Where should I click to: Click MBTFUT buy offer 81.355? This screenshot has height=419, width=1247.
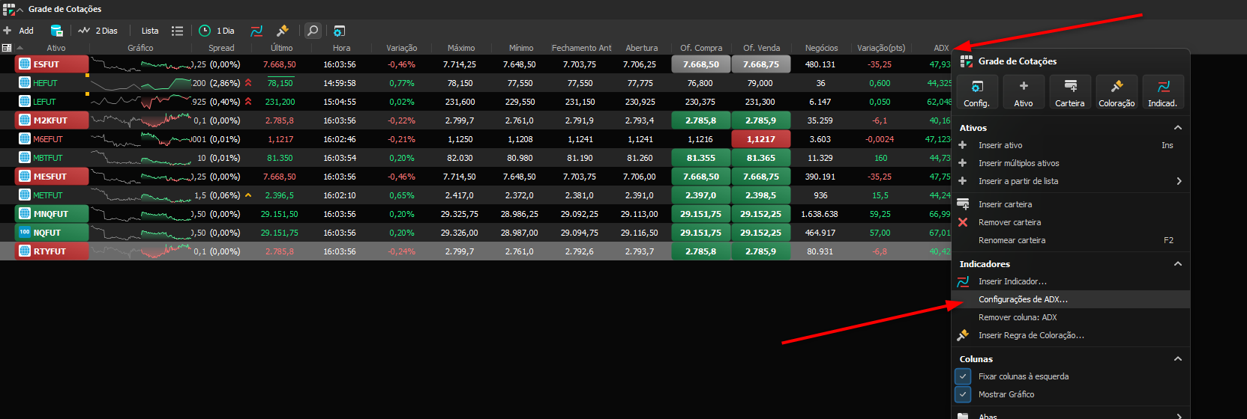[x=700, y=158]
